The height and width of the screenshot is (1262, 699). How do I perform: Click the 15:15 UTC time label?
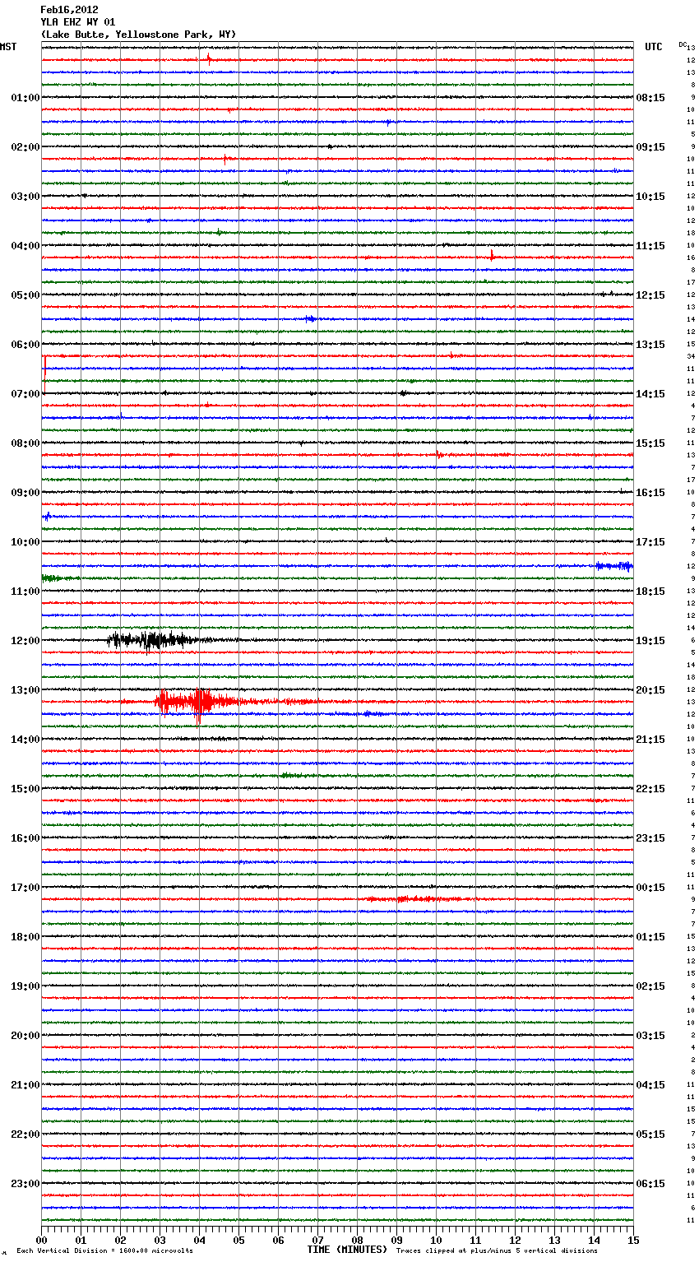[650, 443]
